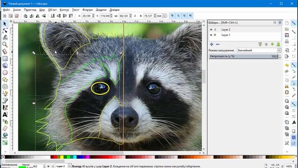Select the Paint bucket tool

click(x=5, y=135)
